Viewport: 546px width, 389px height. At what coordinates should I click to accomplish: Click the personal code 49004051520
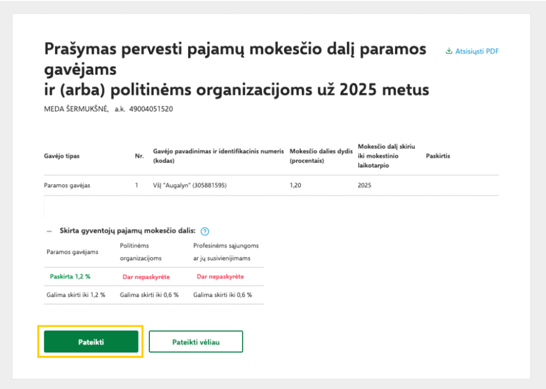(151, 109)
